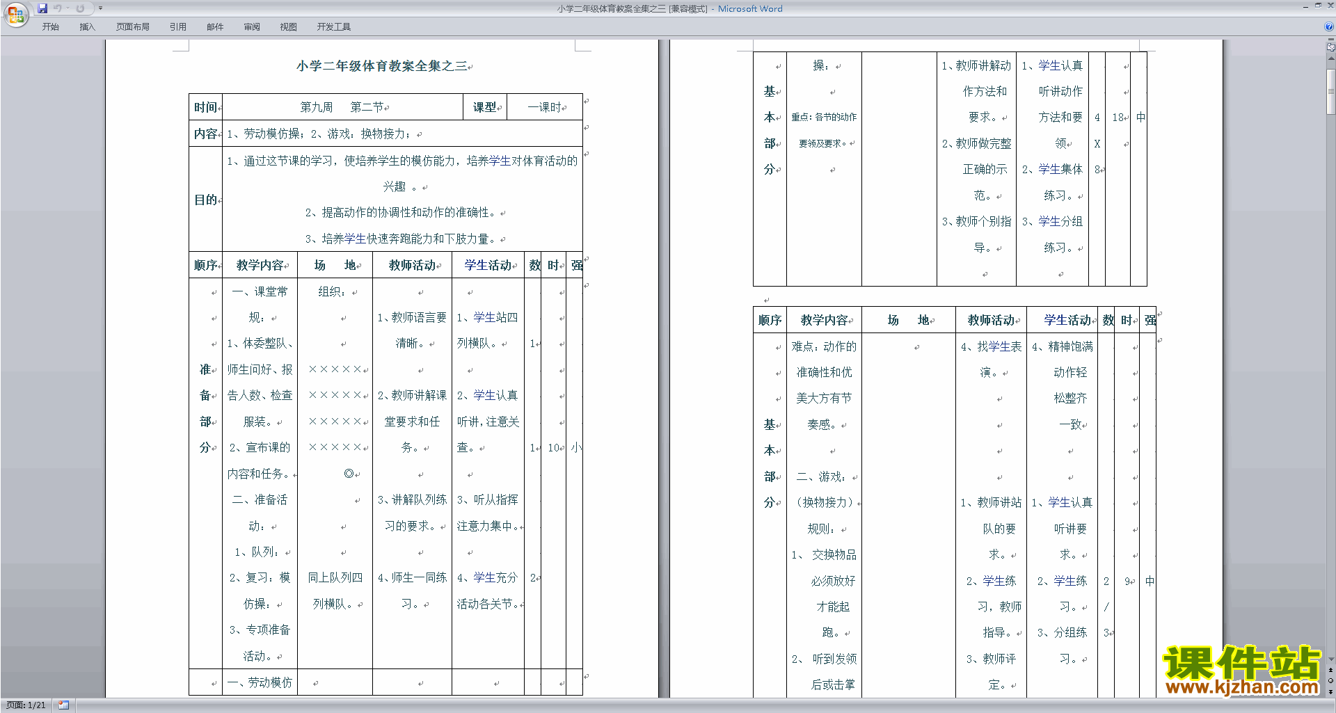Open the 页面布局 ribbon tab

[133, 27]
